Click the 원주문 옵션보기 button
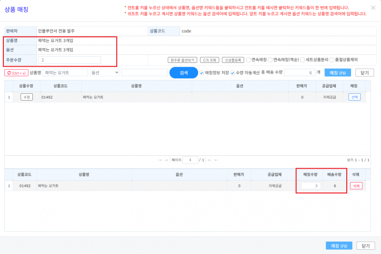Screen dimensions: 381x254 click(x=182, y=60)
